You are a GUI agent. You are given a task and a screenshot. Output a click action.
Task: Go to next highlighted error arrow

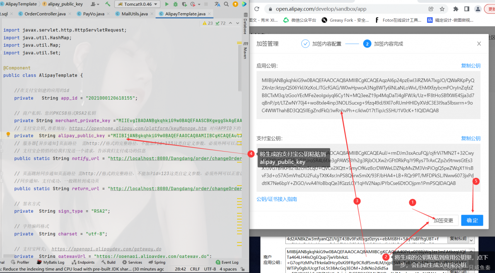[237, 23]
